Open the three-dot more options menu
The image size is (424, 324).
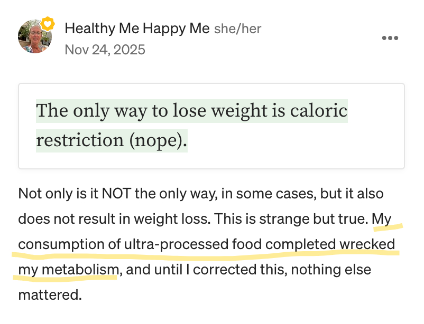390,38
